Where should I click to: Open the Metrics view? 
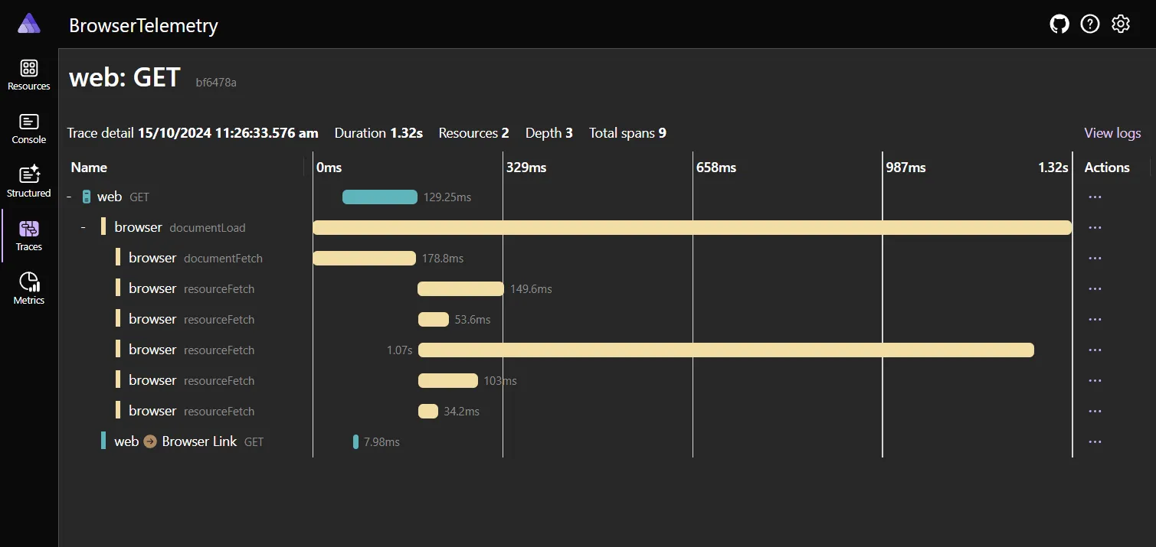[x=28, y=288]
